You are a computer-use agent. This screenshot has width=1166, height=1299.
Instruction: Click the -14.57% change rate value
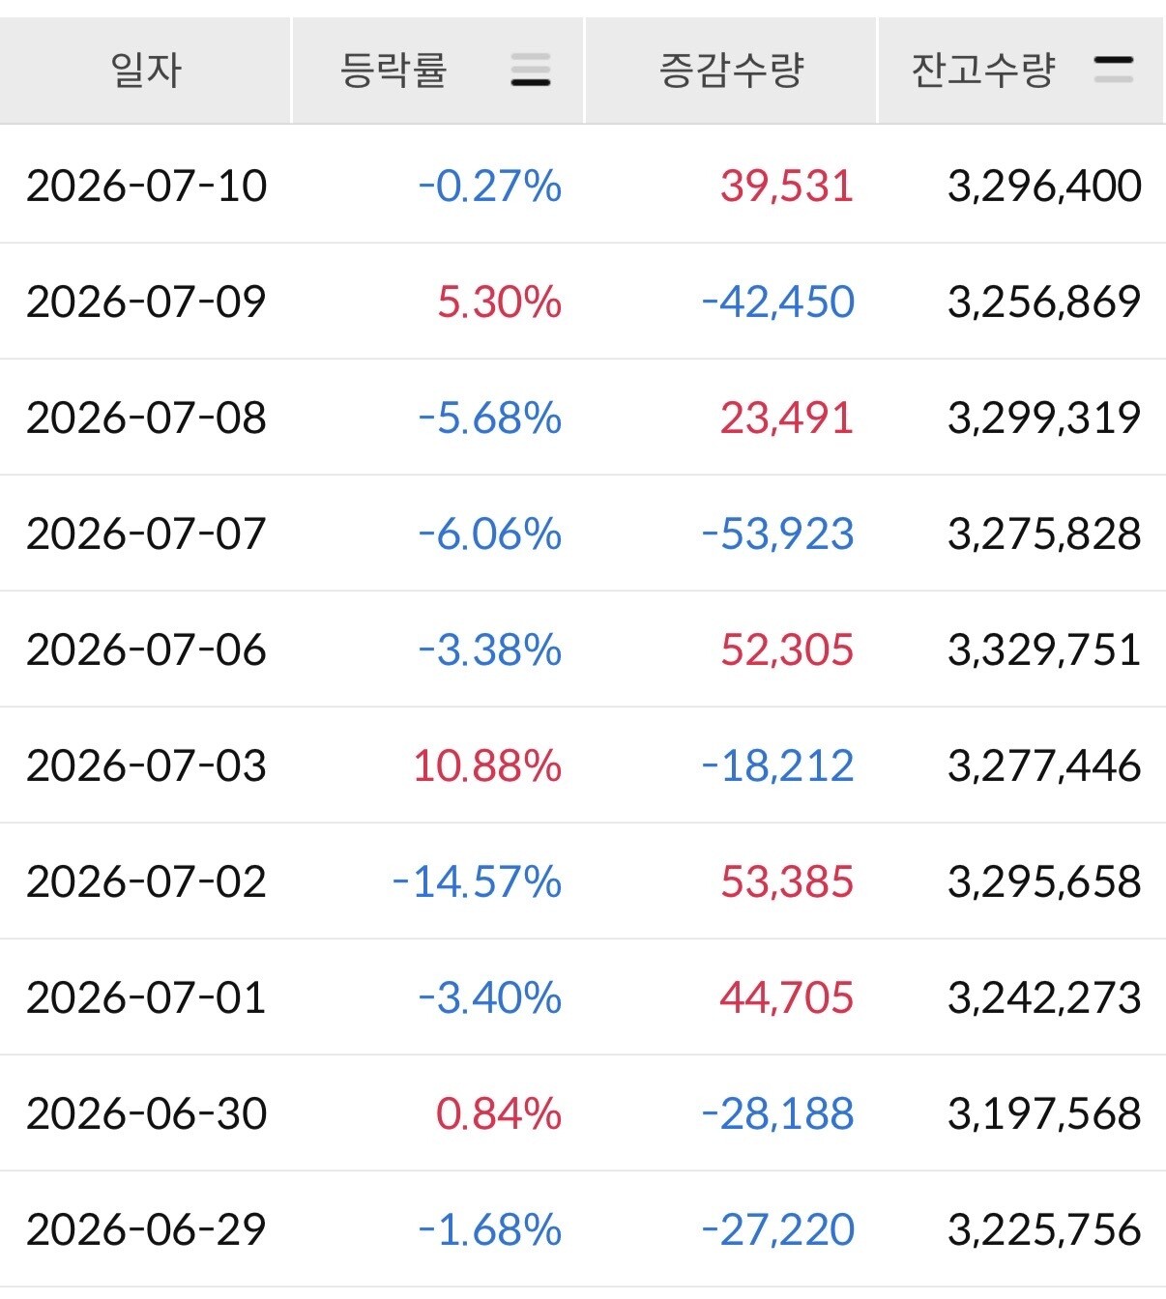click(x=477, y=881)
